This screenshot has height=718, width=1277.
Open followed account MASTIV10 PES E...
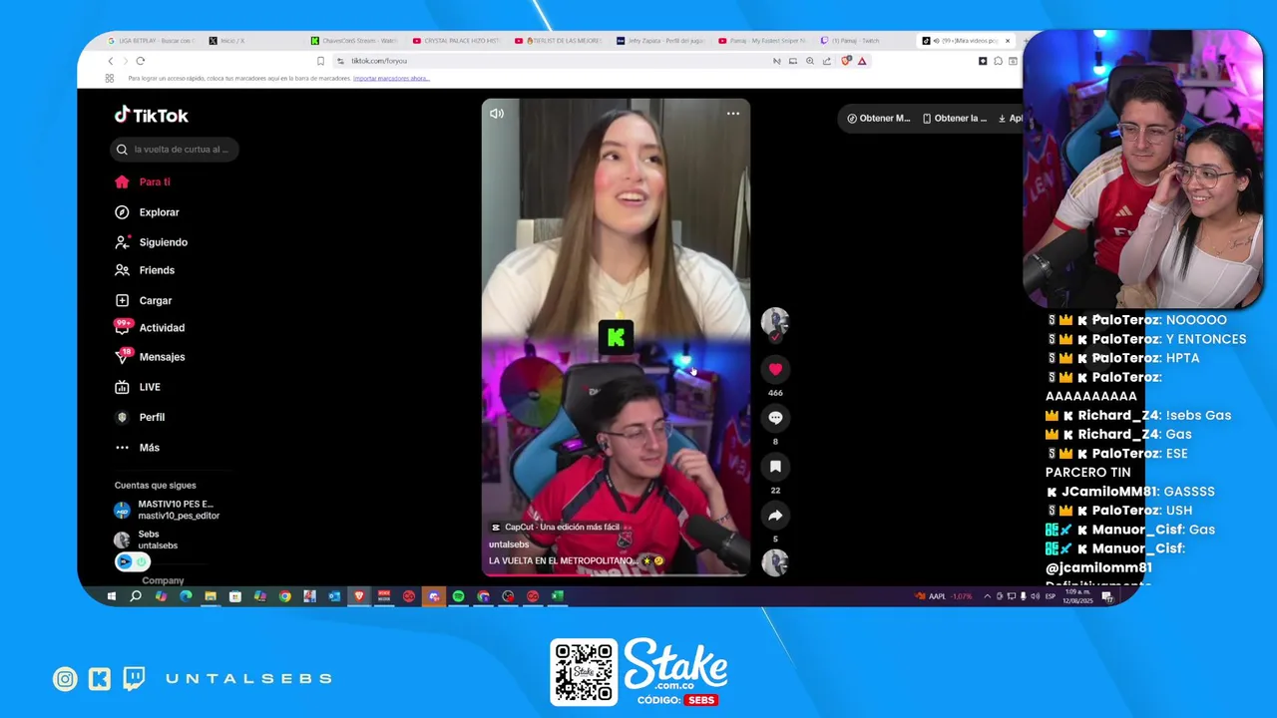click(x=166, y=510)
